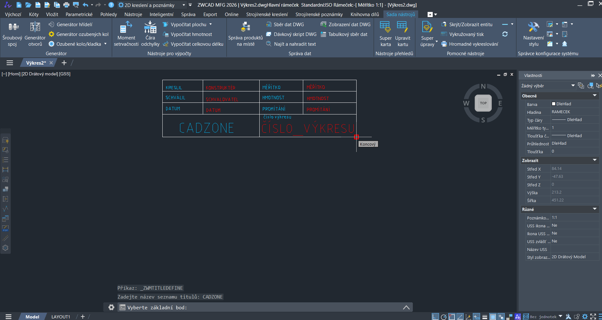Image resolution: width=602 pixels, height=320 pixels.
Task: Toggle polar tracking in status bar
Action: [444, 317]
